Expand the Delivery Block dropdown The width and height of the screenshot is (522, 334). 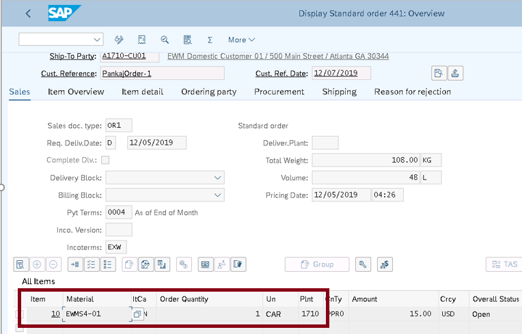pos(217,178)
